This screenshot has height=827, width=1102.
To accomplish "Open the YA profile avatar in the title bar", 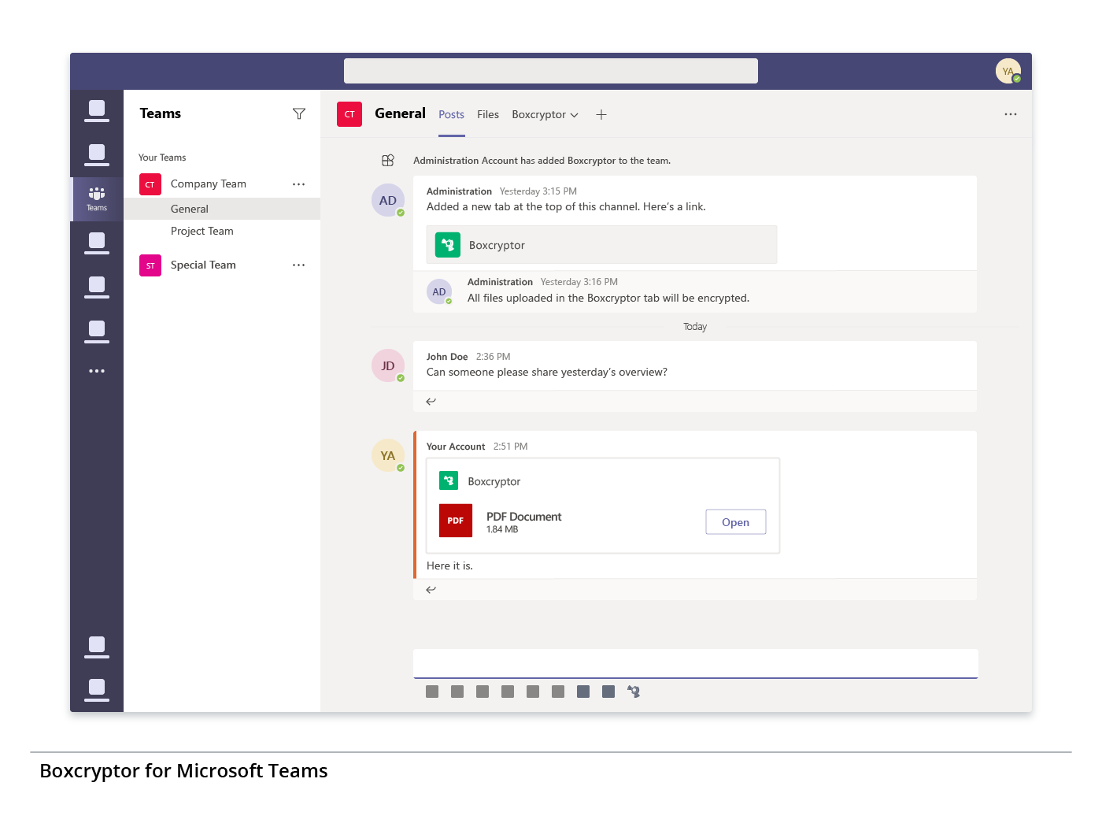I will click(x=1008, y=71).
